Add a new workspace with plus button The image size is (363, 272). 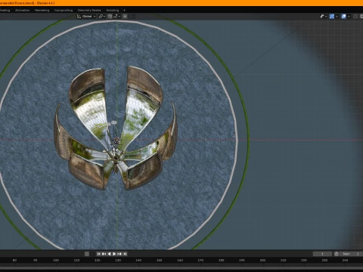[x=124, y=11]
